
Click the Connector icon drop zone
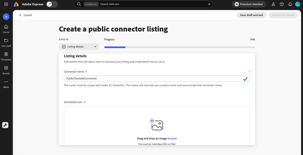pyautogui.click(x=157, y=126)
